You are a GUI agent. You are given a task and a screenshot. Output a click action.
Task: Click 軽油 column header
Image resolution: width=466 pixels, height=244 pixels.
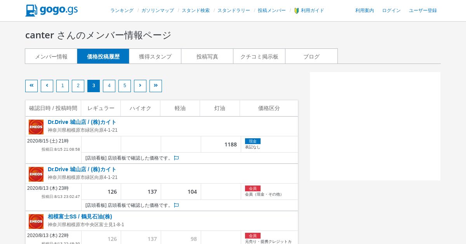(180, 108)
